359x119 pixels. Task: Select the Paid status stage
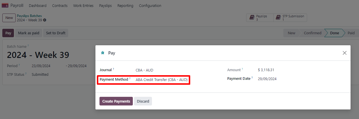[x=351, y=33]
